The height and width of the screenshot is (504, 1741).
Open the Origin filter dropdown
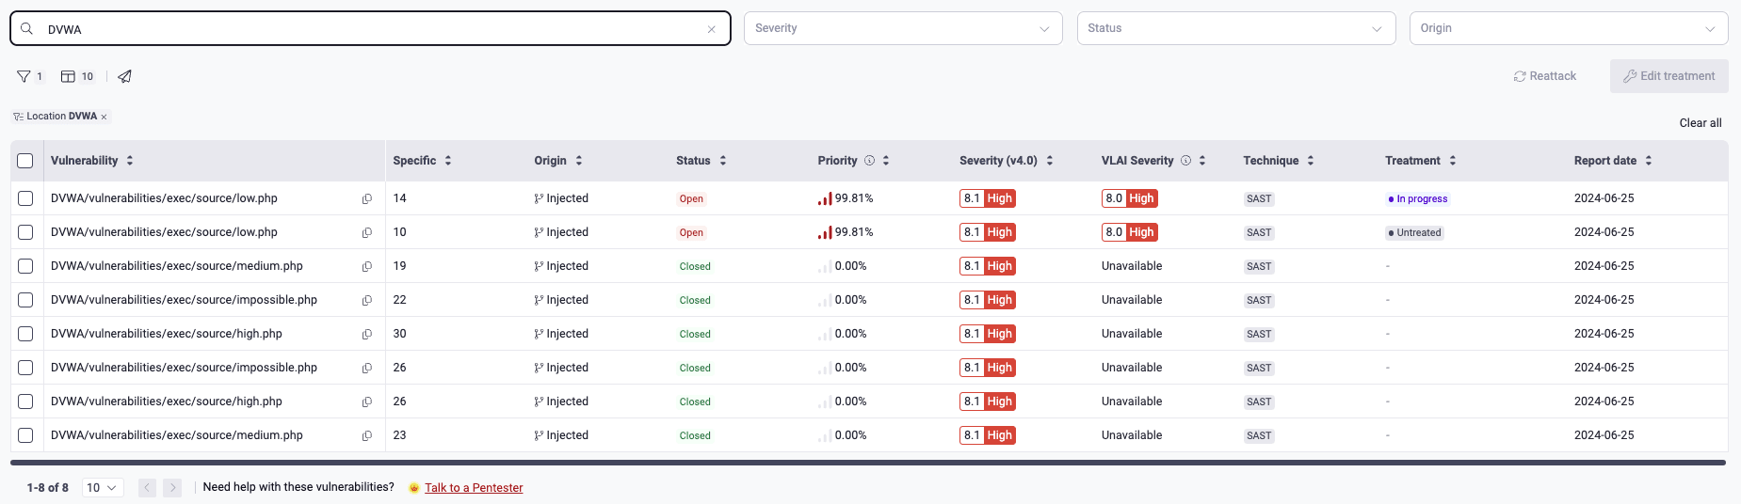1569,28
